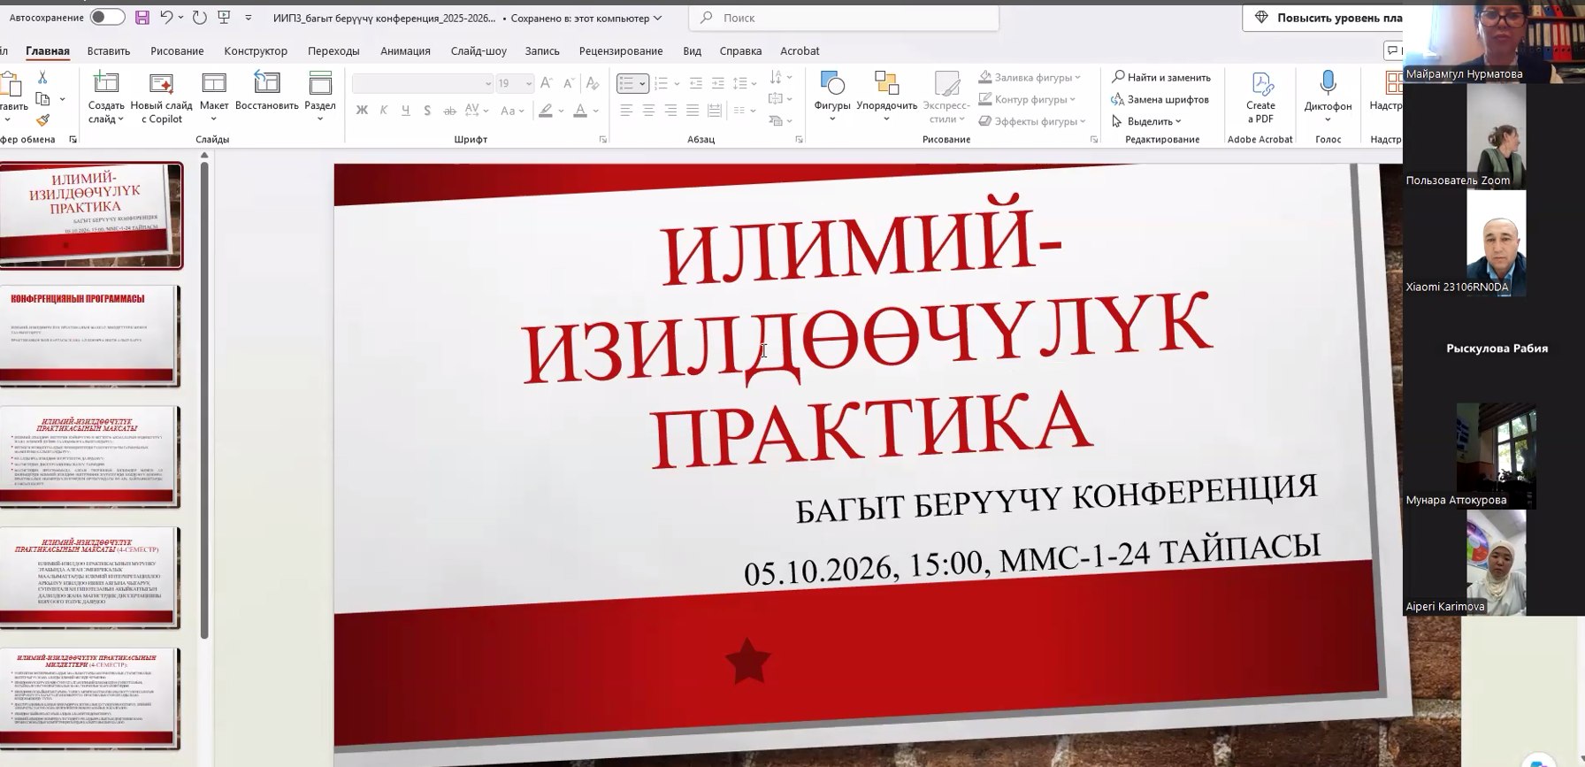Open font color A swatch

(580, 111)
